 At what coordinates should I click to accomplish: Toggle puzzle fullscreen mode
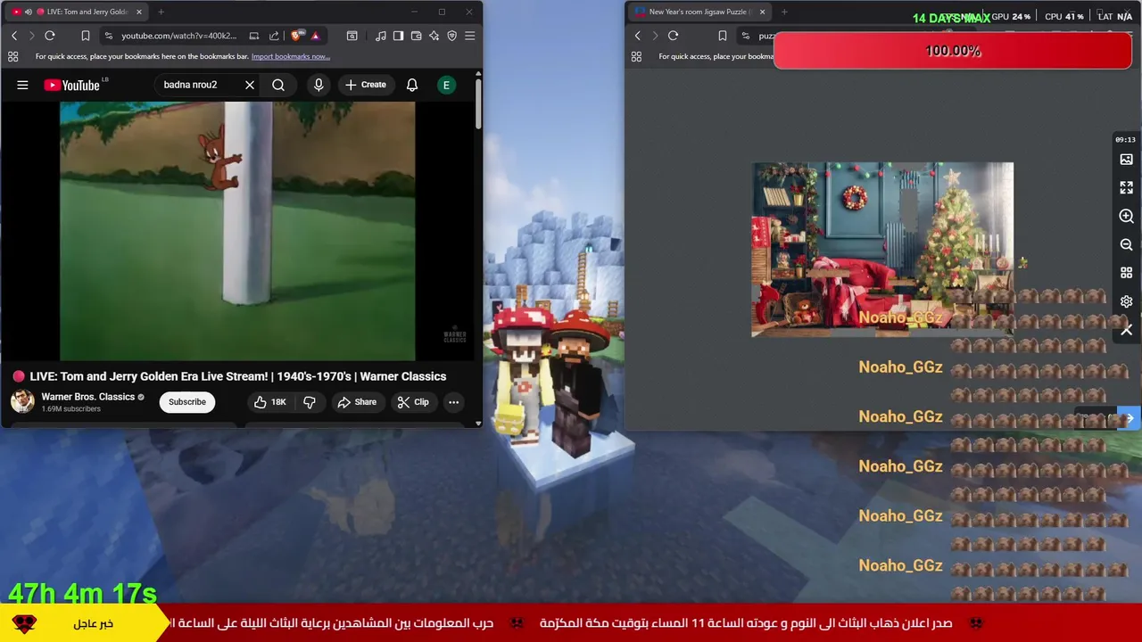[x=1126, y=188]
